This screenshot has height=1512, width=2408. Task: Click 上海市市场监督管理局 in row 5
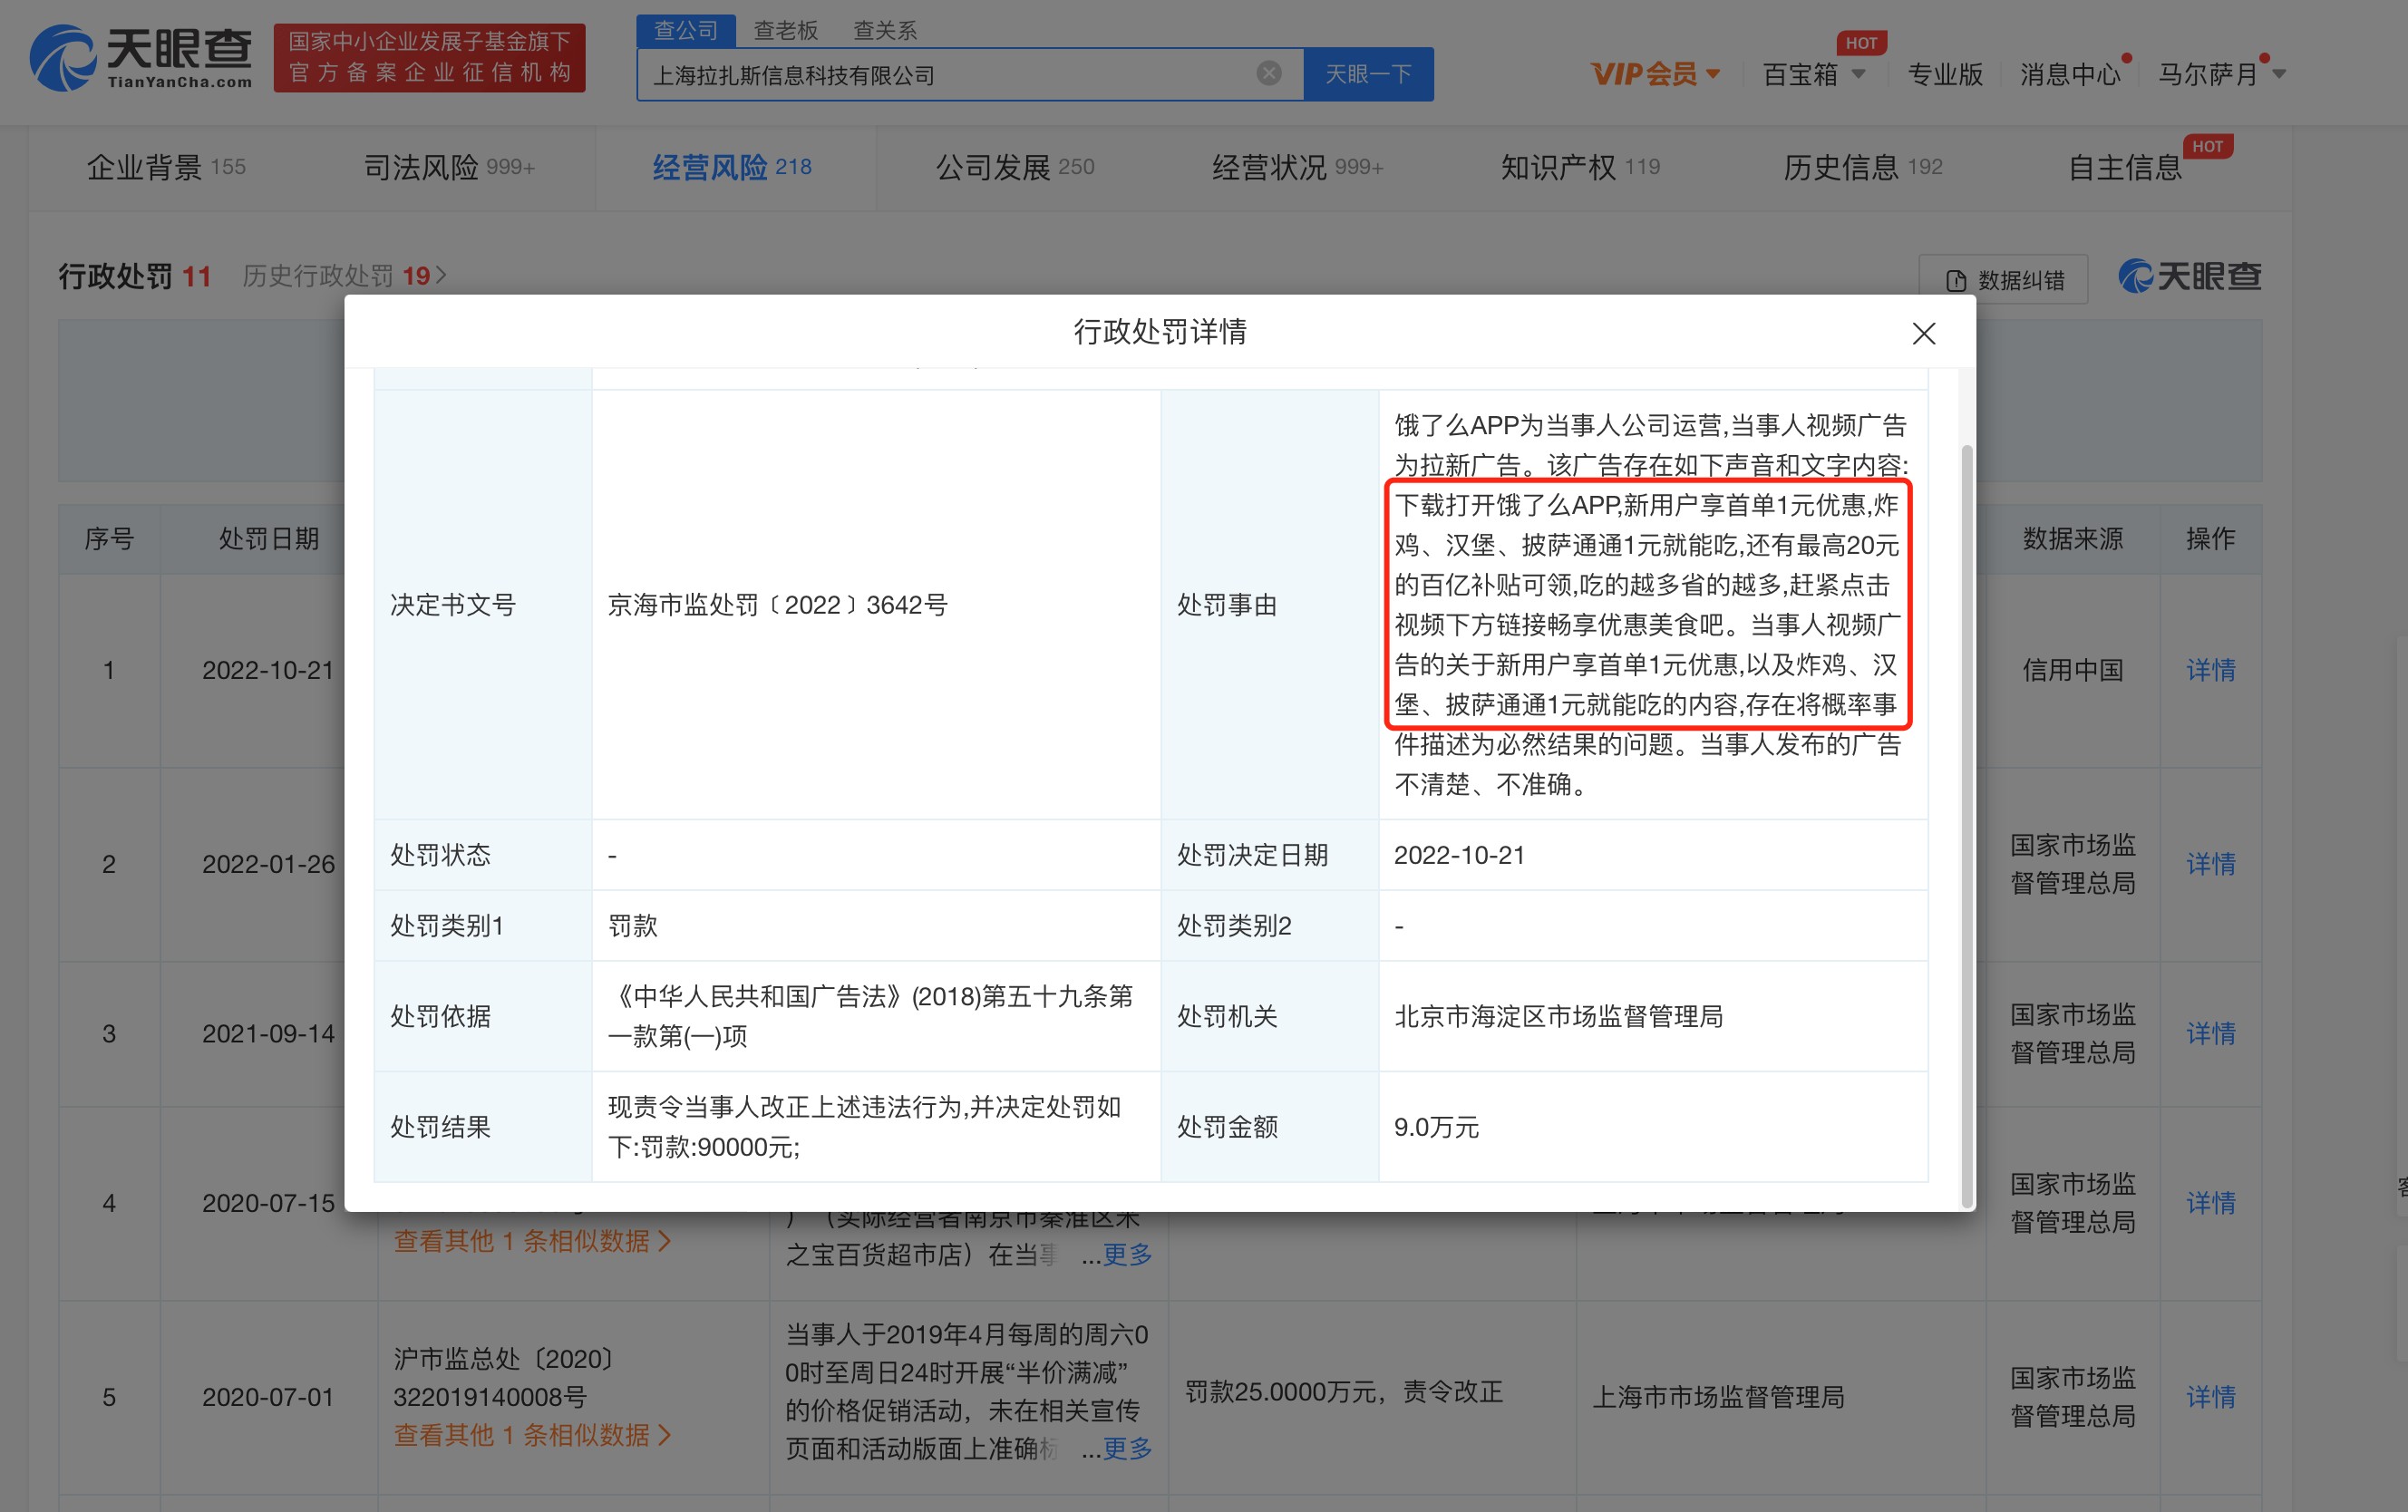click(x=1718, y=1397)
